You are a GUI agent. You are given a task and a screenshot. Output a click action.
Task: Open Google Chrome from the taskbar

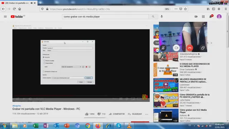click(x=88, y=126)
